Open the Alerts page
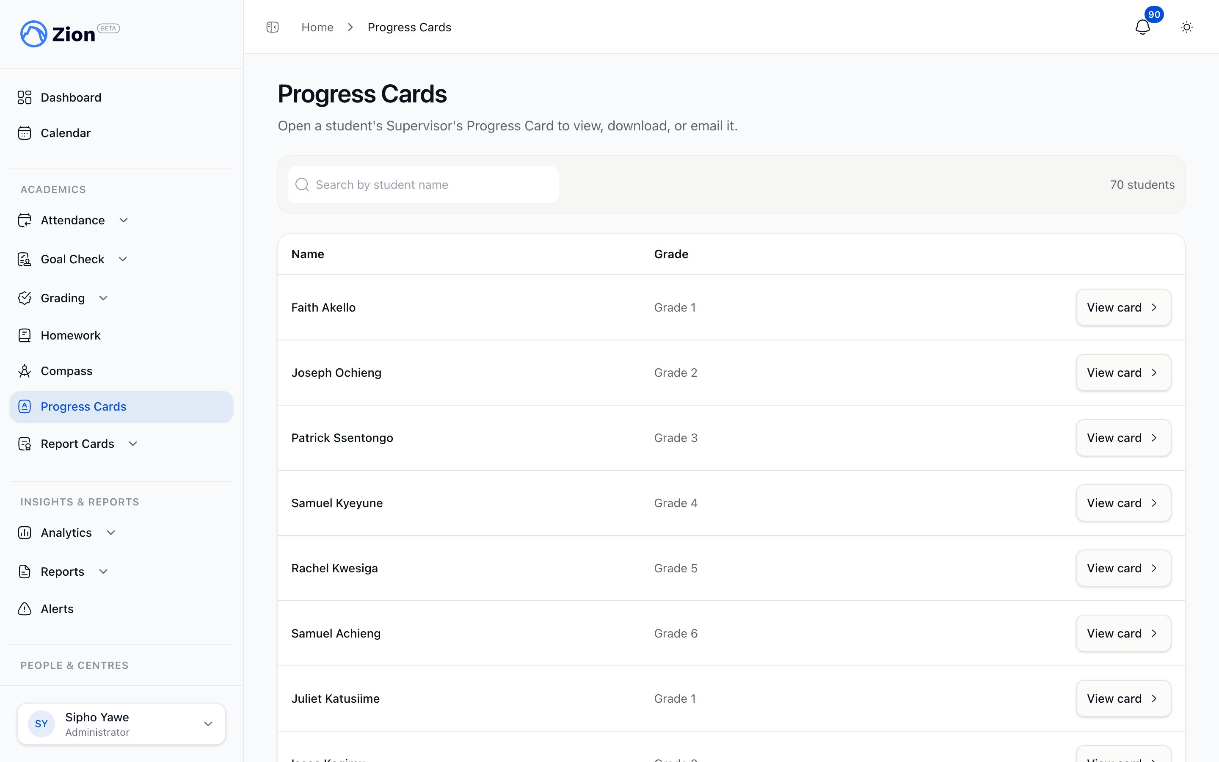The width and height of the screenshot is (1219, 762). click(121, 609)
